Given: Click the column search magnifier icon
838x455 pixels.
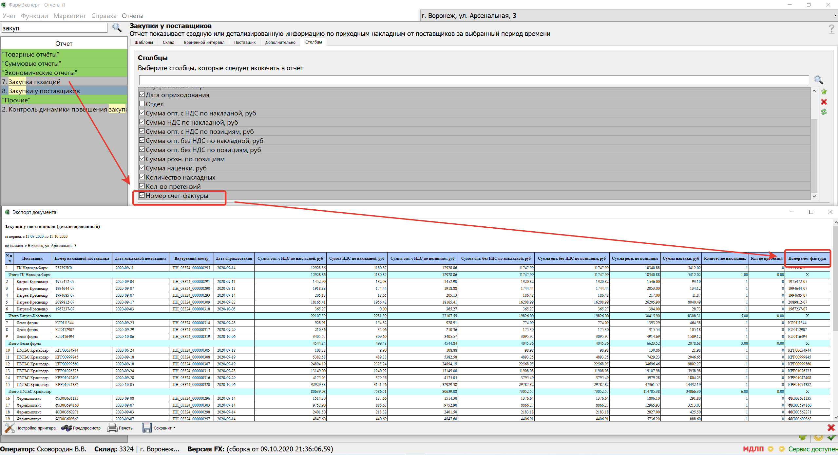Looking at the screenshot, I should (x=818, y=80).
